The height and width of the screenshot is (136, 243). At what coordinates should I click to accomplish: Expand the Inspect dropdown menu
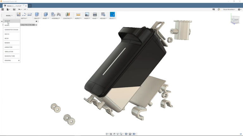(78, 18)
